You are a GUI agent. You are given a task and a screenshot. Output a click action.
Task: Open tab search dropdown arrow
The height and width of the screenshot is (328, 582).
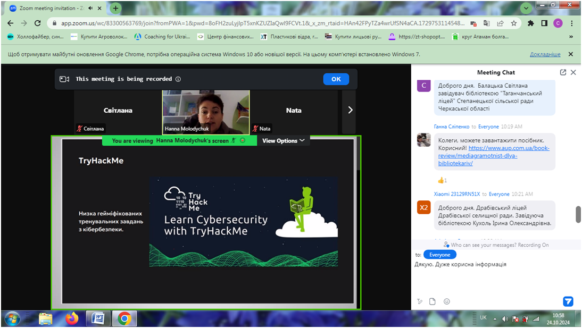pyautogui.click(x=526, y=8)
